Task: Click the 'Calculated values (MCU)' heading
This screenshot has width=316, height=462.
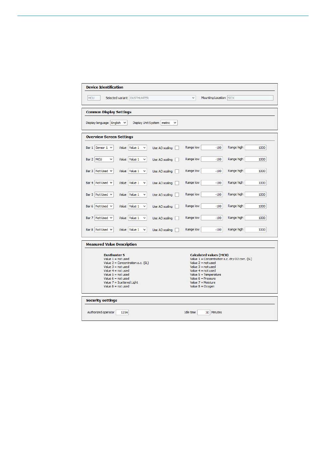Action: 209,255
